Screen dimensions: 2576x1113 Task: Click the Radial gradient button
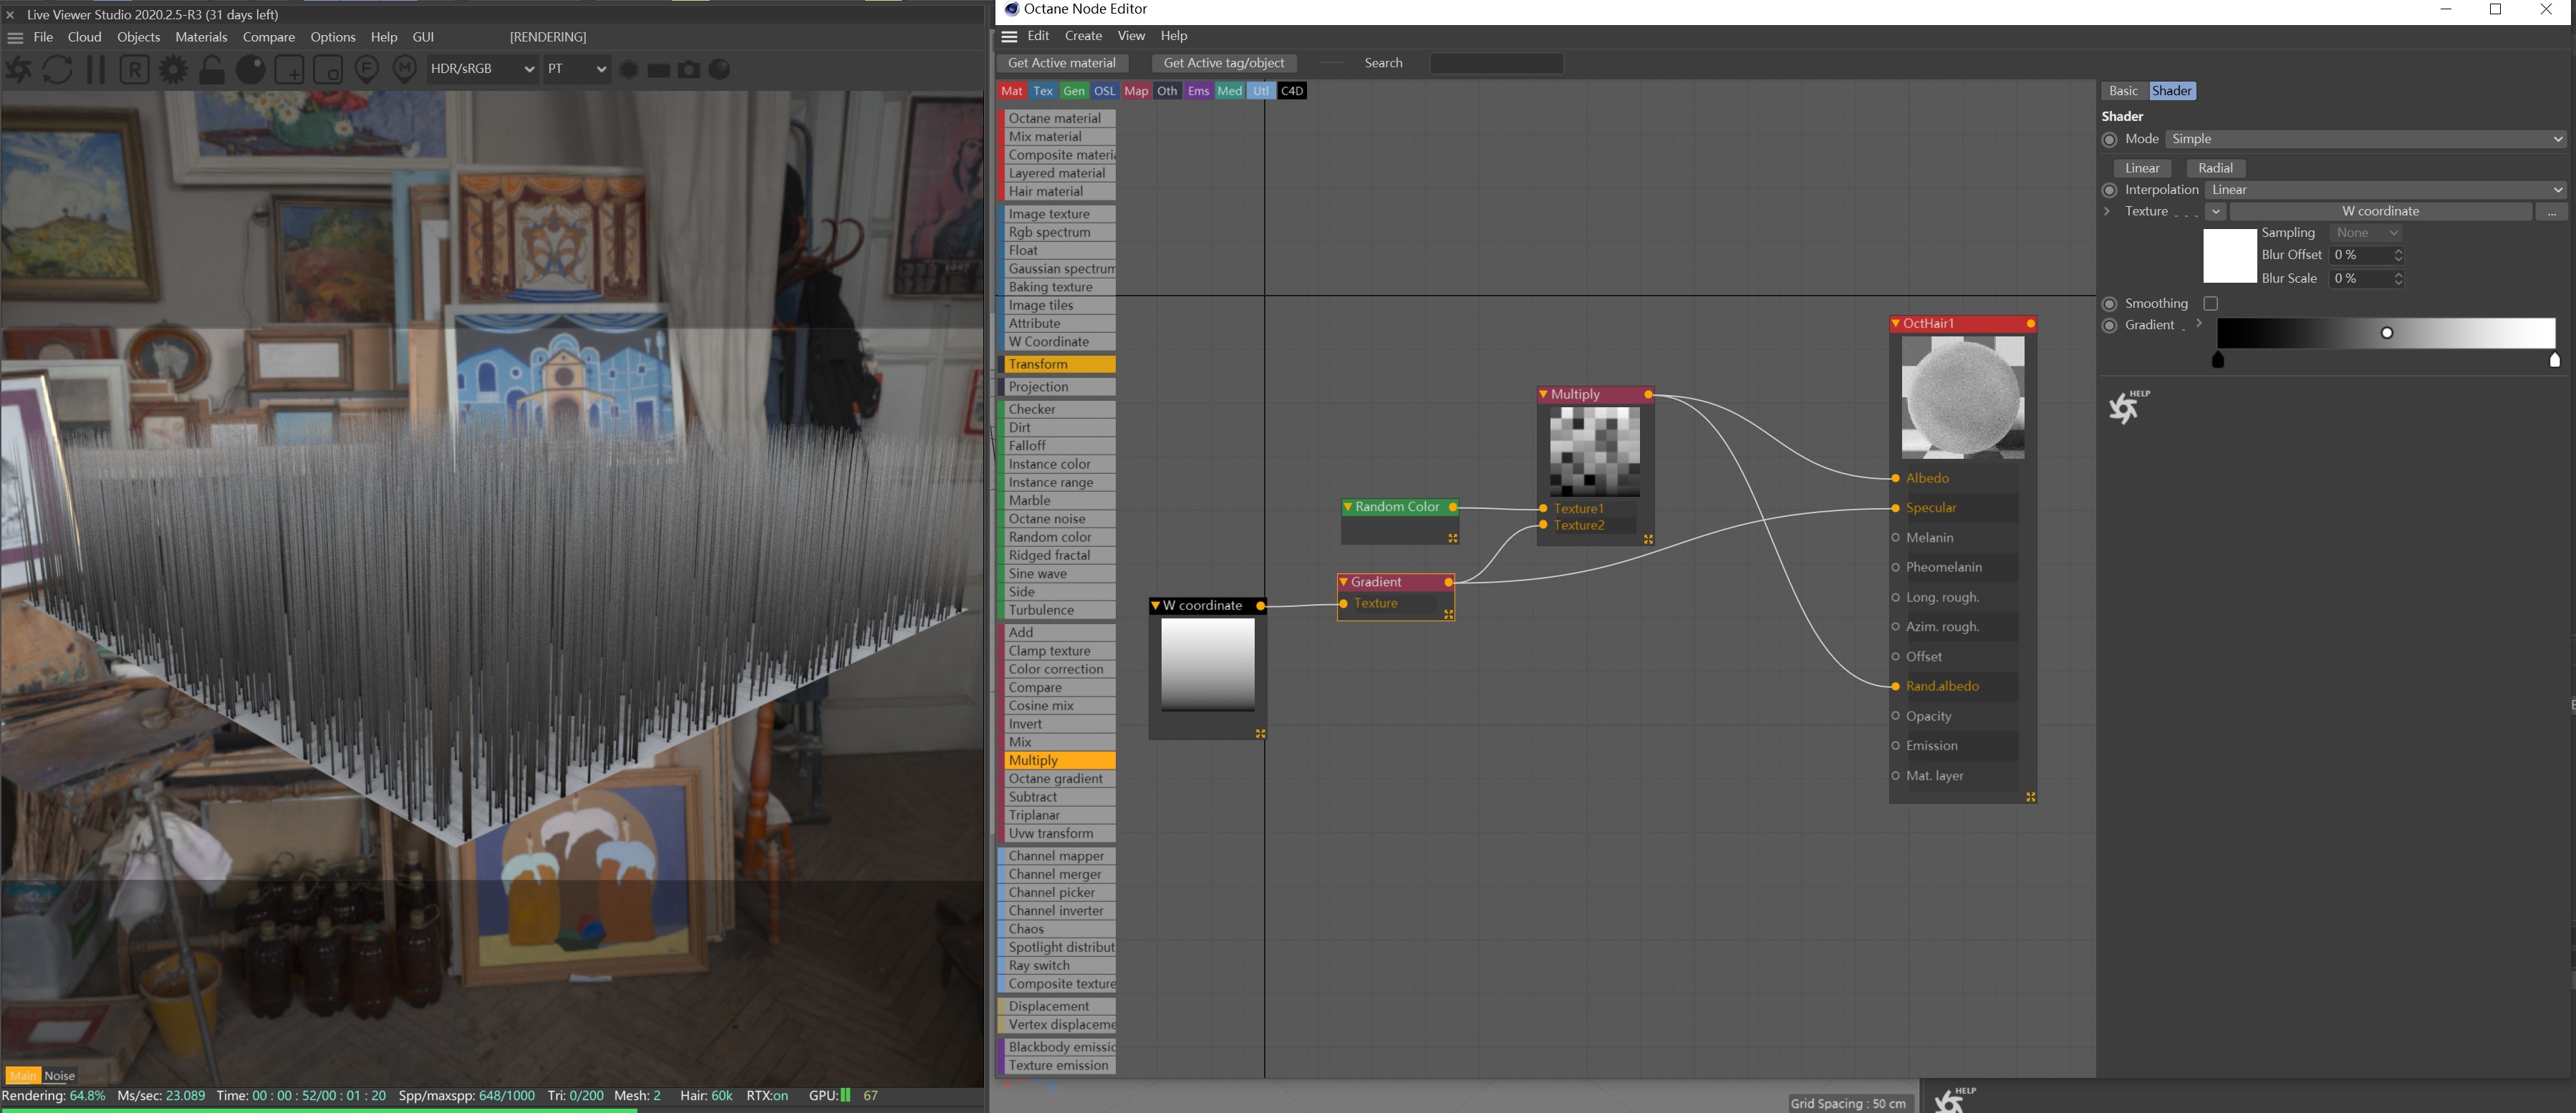2215,168
